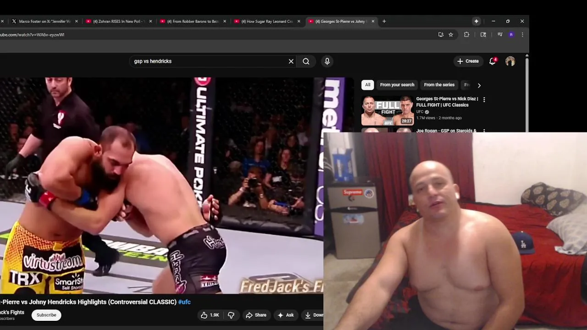Click the YouTube search magnifier button
The image size is (587, 330).
(x=306, y=61)
